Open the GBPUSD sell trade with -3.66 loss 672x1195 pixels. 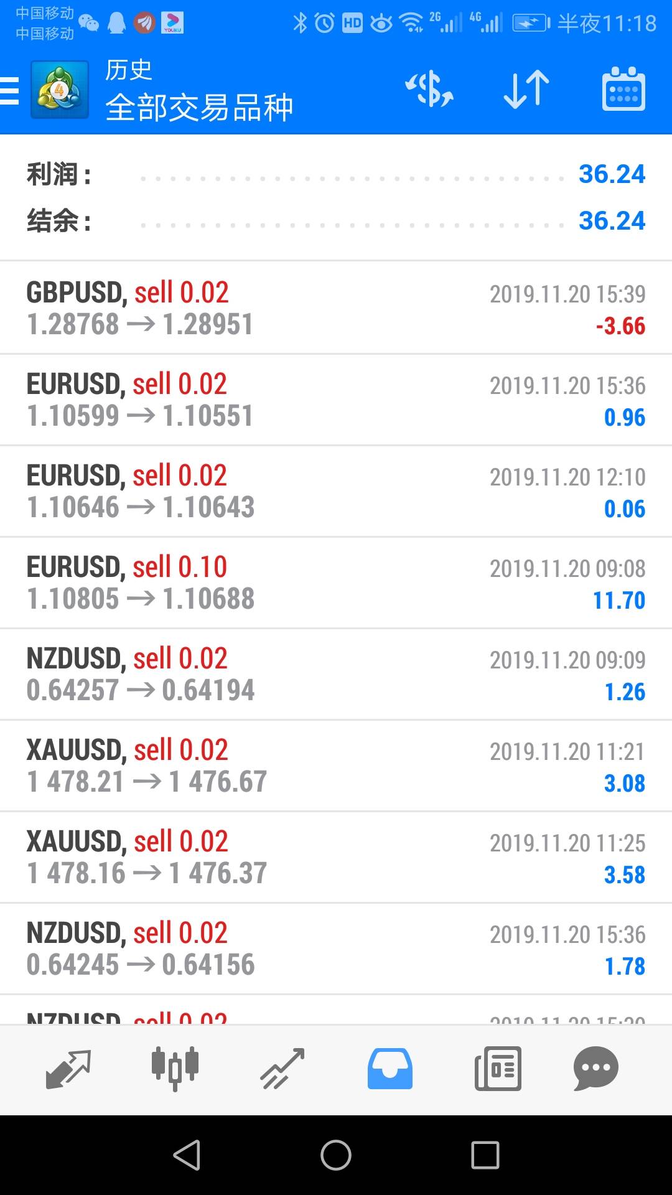[336, 308]
